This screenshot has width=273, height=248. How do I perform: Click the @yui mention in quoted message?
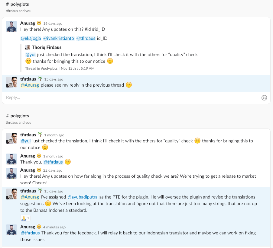click(31, 55)
